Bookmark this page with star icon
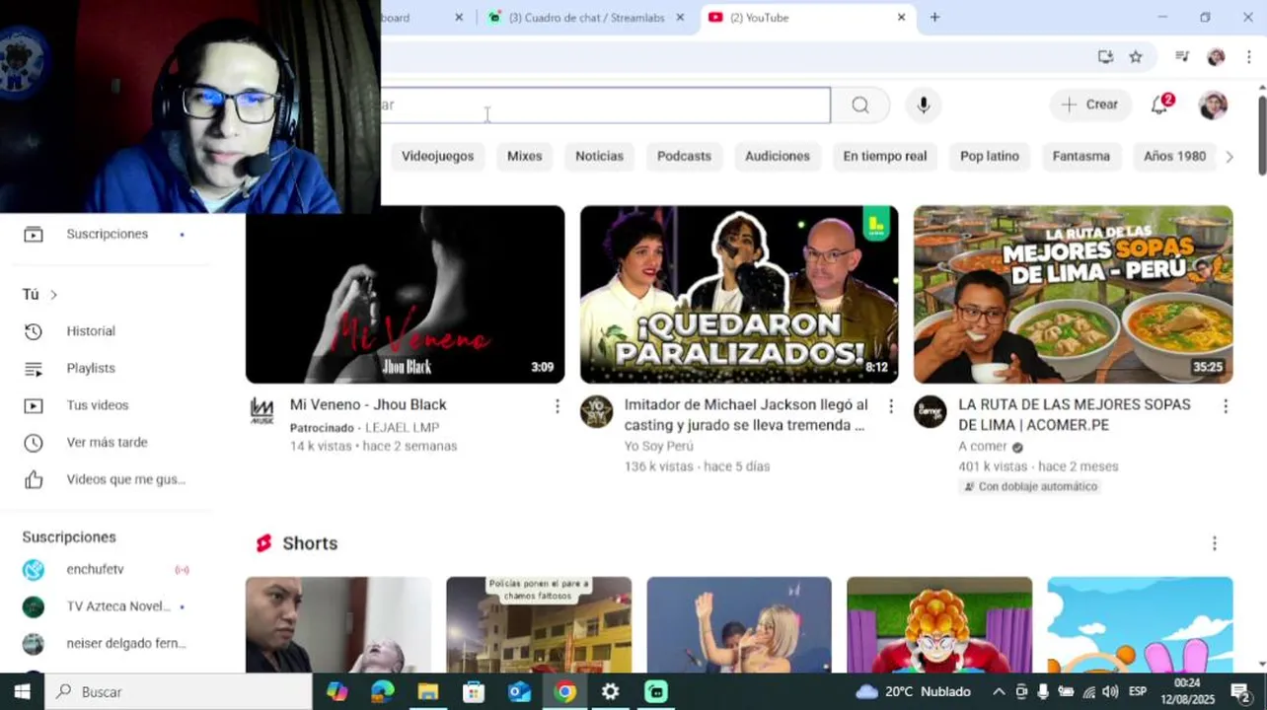The height and width of the screenshot is (710, 1267). pos(1136,57)
